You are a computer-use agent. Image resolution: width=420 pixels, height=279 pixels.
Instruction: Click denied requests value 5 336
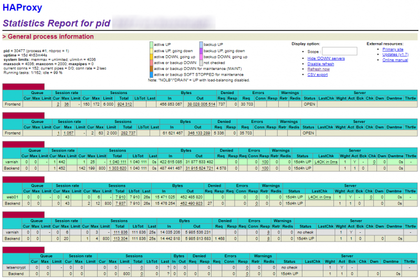click(219, 133)
